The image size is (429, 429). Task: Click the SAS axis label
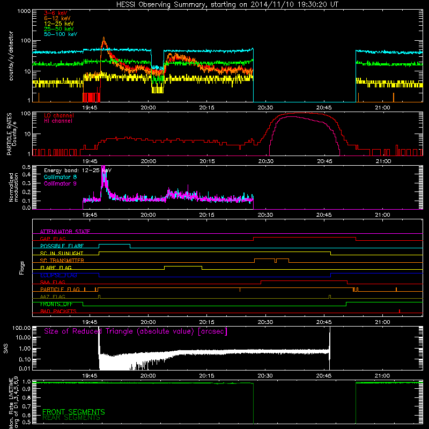click(x=5, y=349)
